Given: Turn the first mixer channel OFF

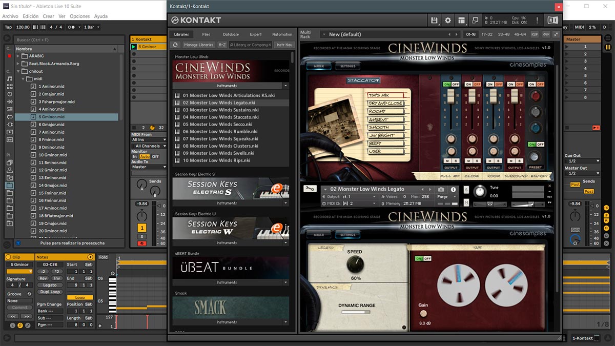Looking at the screenshot, I should point(455,84).
